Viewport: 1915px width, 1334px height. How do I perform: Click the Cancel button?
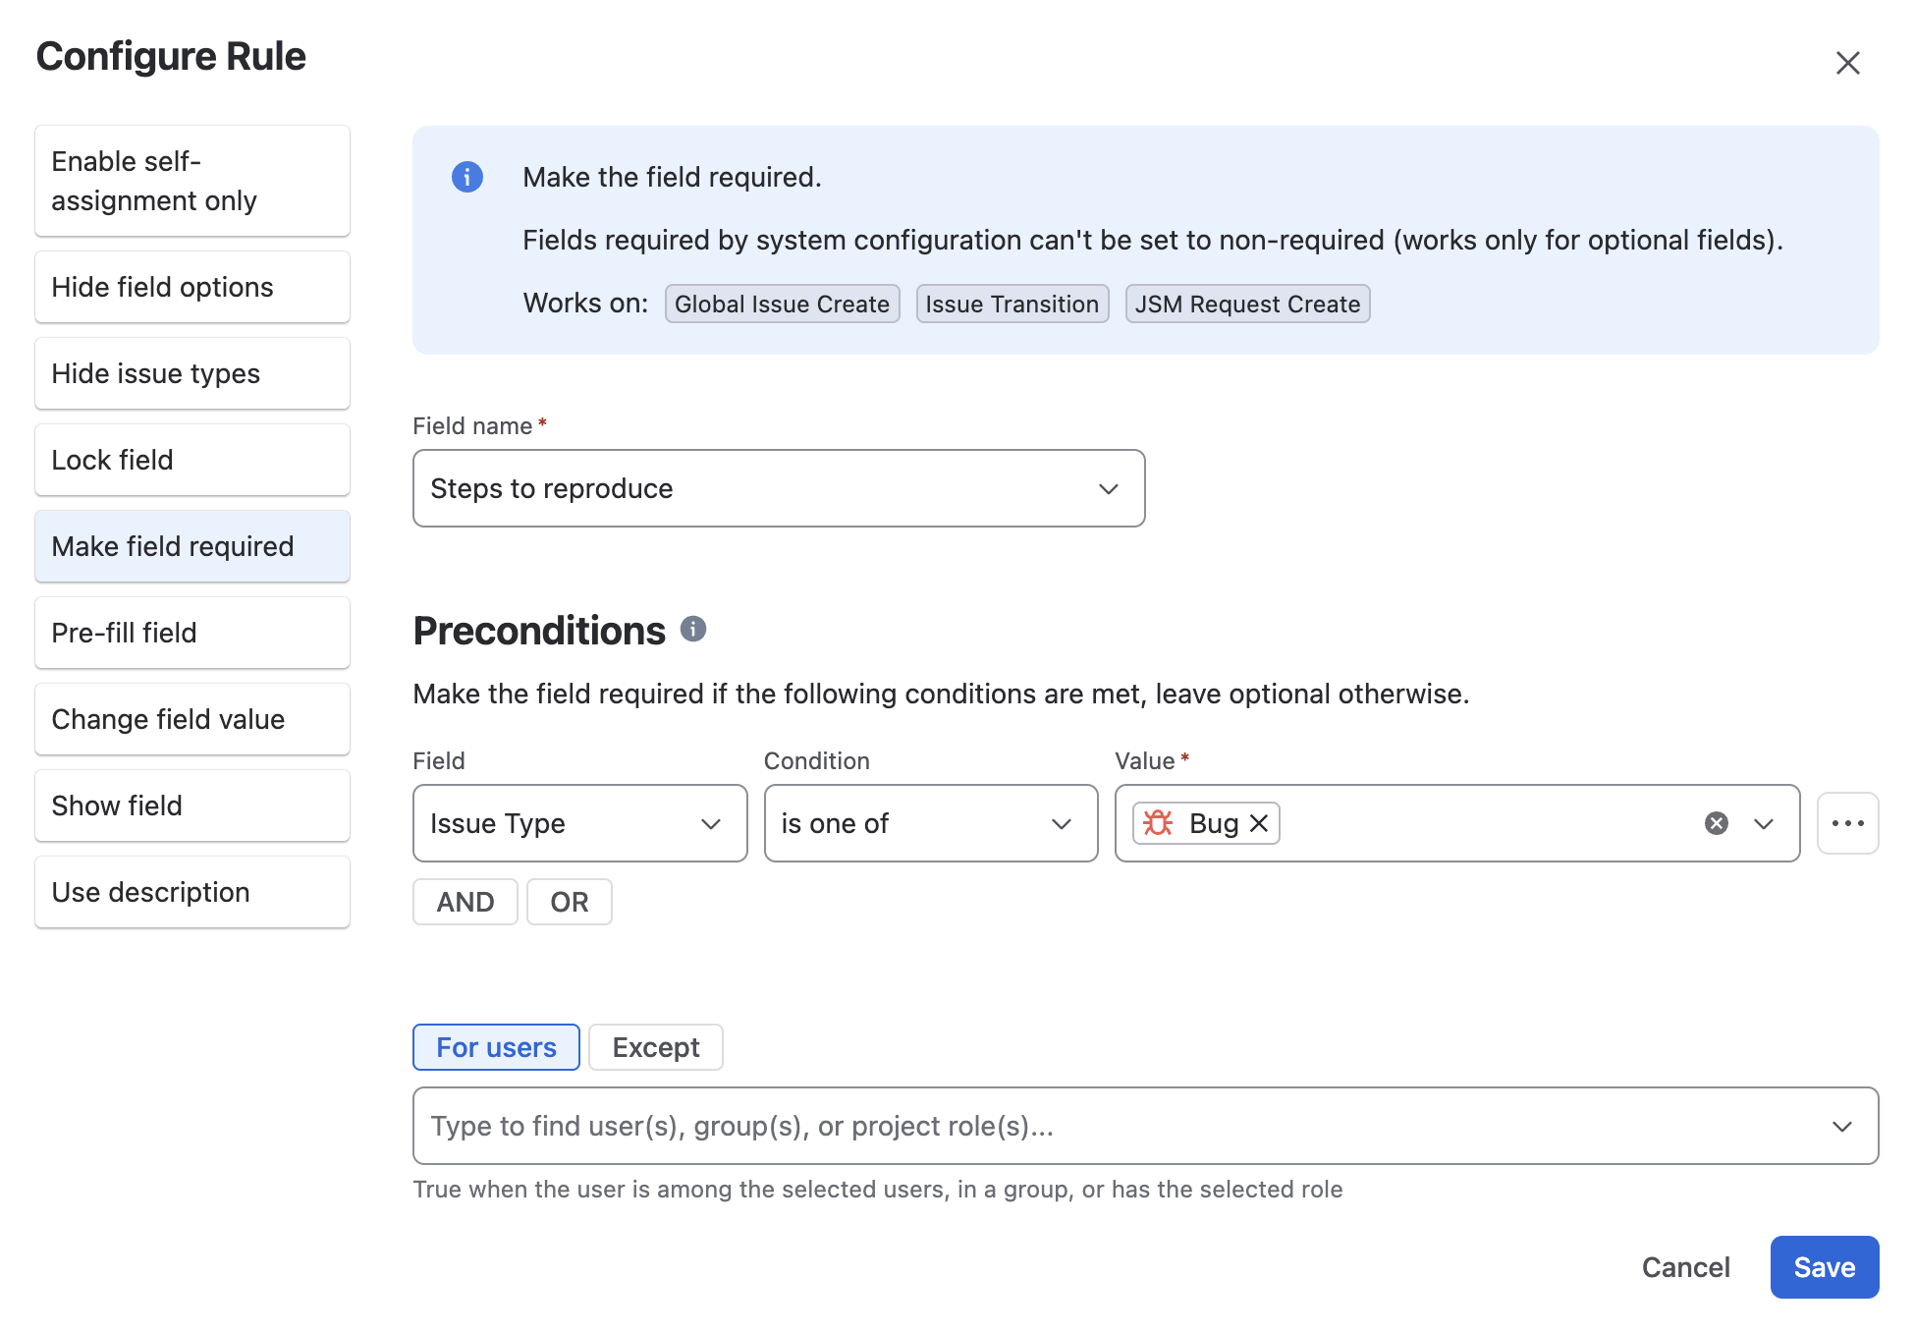click(x=1685, y=1267)
